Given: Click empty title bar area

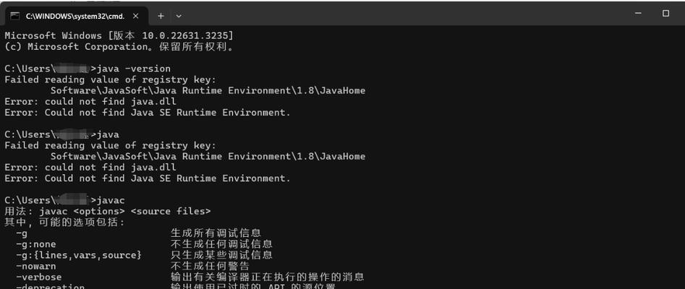Looking at the screenshot, I should click(x=393, y=13).
